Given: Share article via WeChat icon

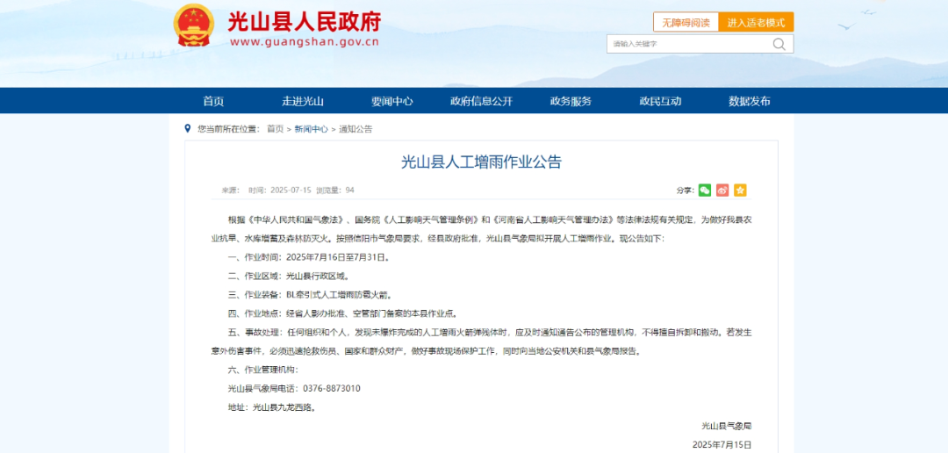Looking at the screenshot, I should [705, 190].
